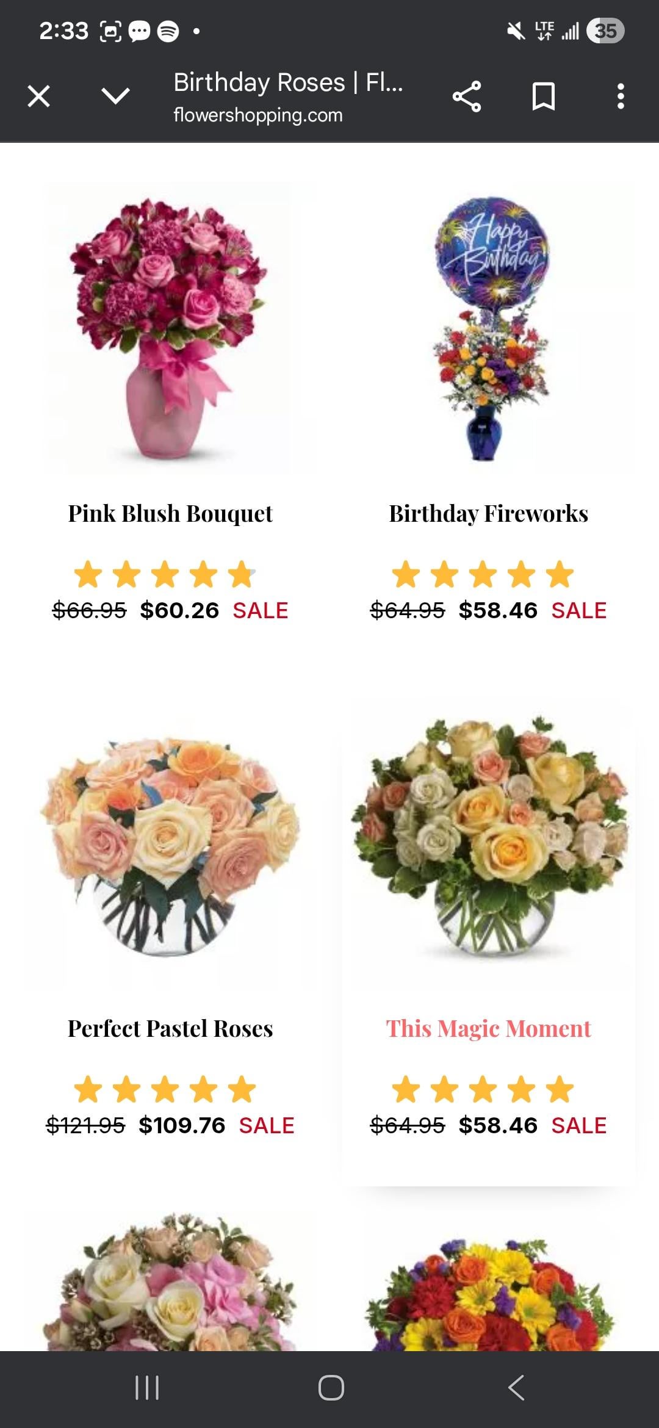This screenshot has width=659, height=1428.
Task: Open the Birthday Fireworks product link
Action: (489, 514)
